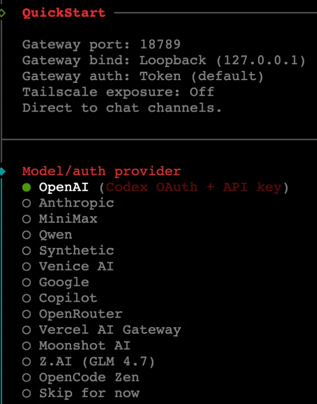Select the Moonshot AI provider
Screen dimensions: 317x404
tap(27, 346)
